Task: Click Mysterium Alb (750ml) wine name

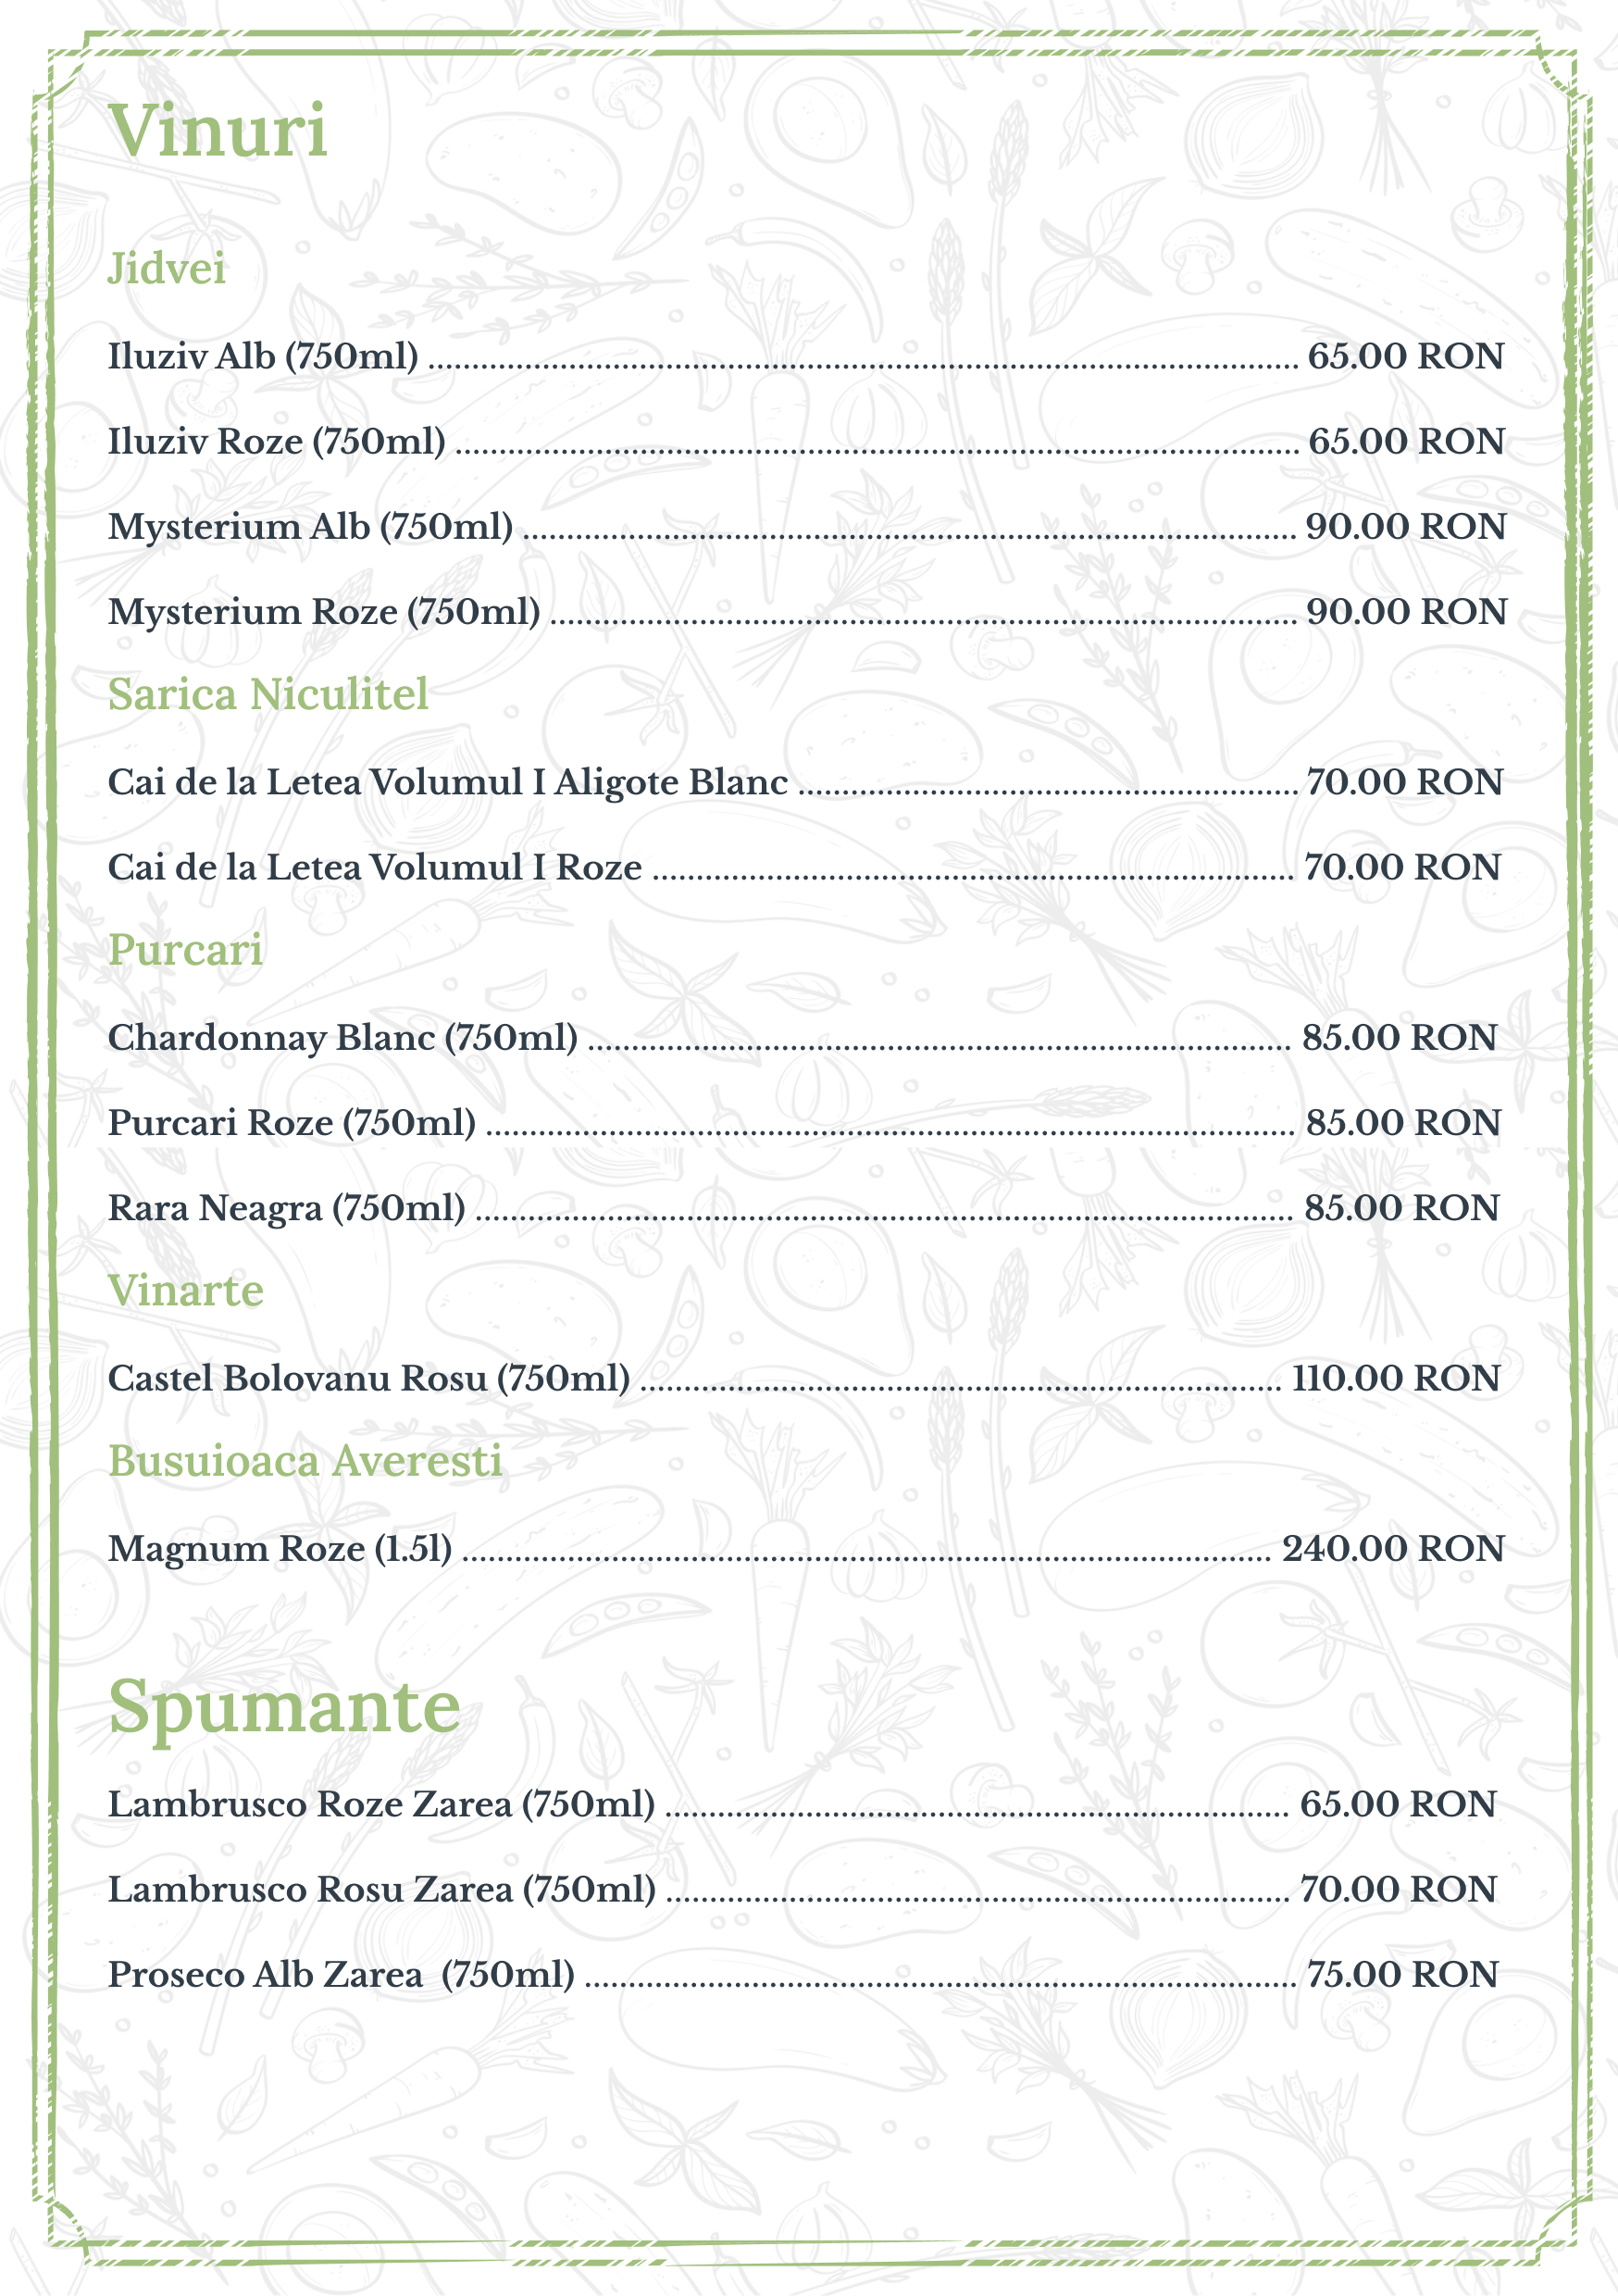Action: [310, 526]
